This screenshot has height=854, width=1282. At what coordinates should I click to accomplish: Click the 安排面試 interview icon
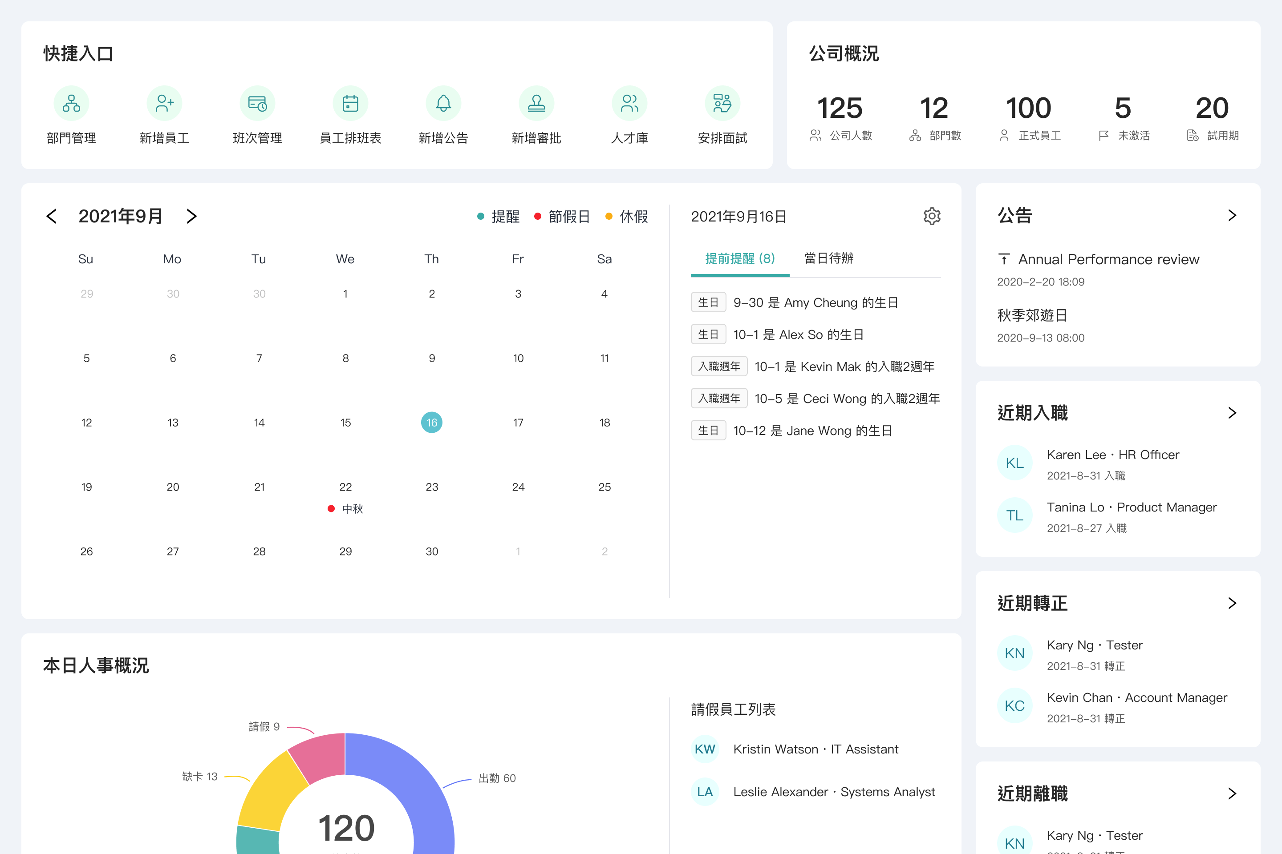pos(723,103)
